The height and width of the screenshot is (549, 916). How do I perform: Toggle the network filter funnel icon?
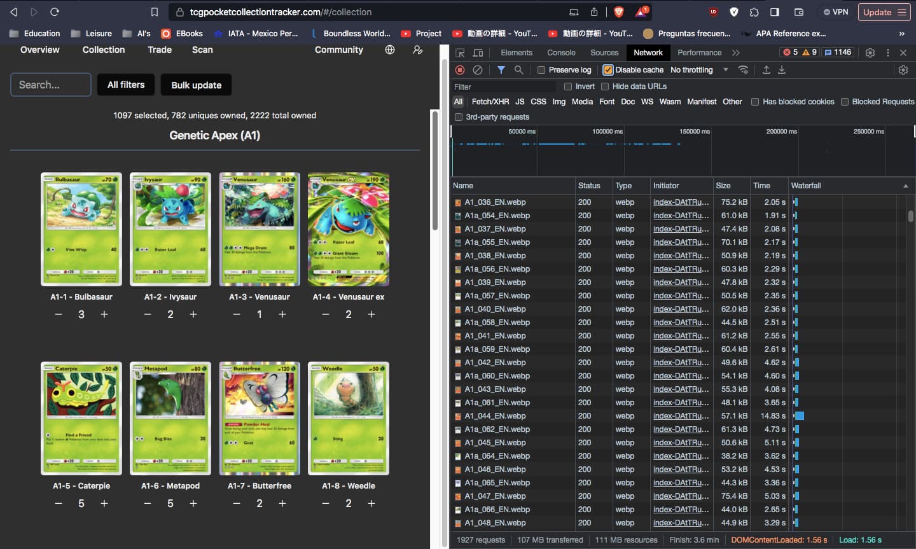click(501, 70)
